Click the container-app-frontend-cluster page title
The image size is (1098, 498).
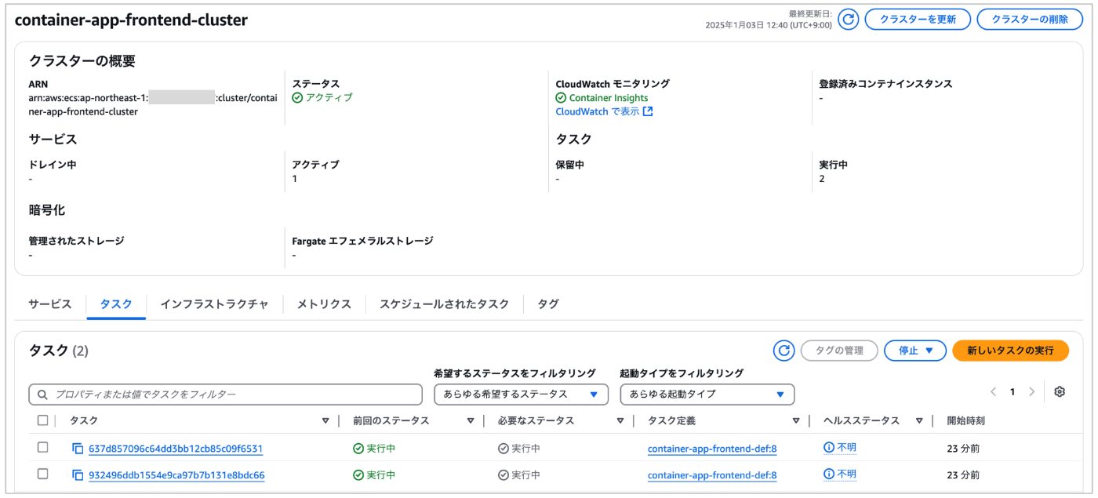131,20
